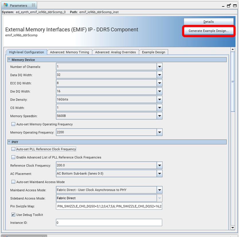The height and width of the screenshot is (237, 239).
Task: Click the System name ed_synth_emif_io96b_ddr5comp_0
Action: click(41, 12)
